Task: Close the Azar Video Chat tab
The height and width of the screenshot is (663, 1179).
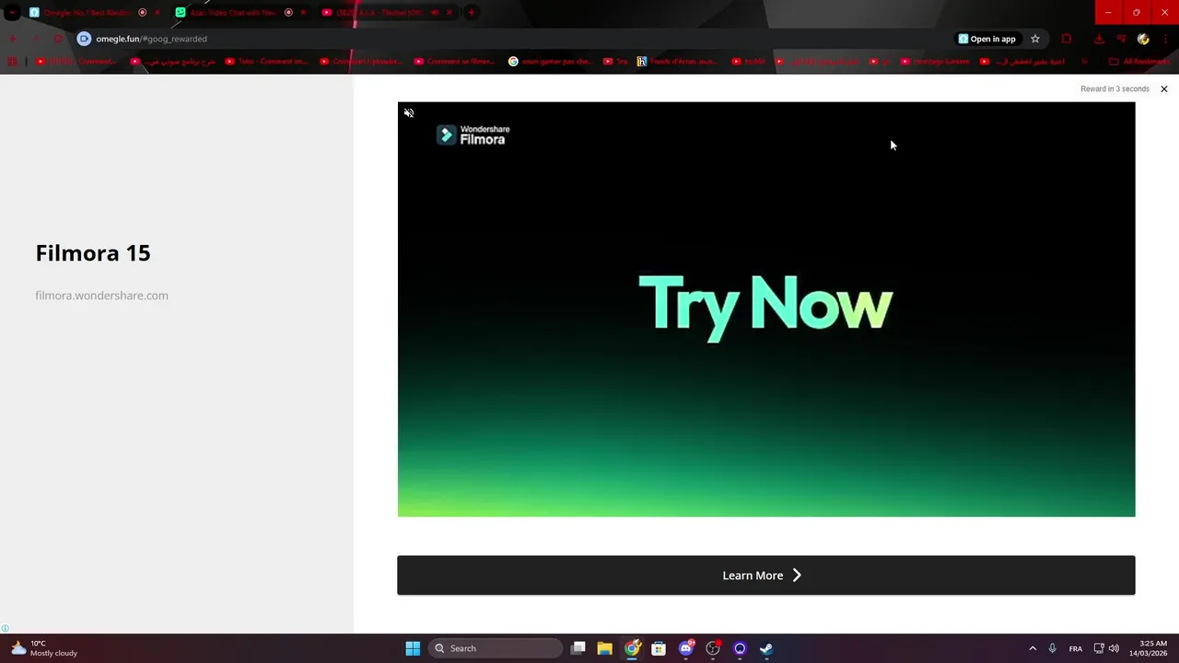Action: (x=303, y=12)
